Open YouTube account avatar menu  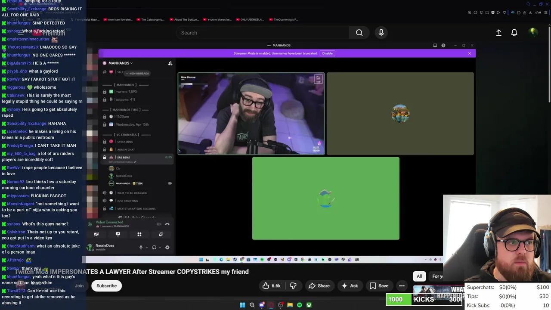tap(532, 32)
